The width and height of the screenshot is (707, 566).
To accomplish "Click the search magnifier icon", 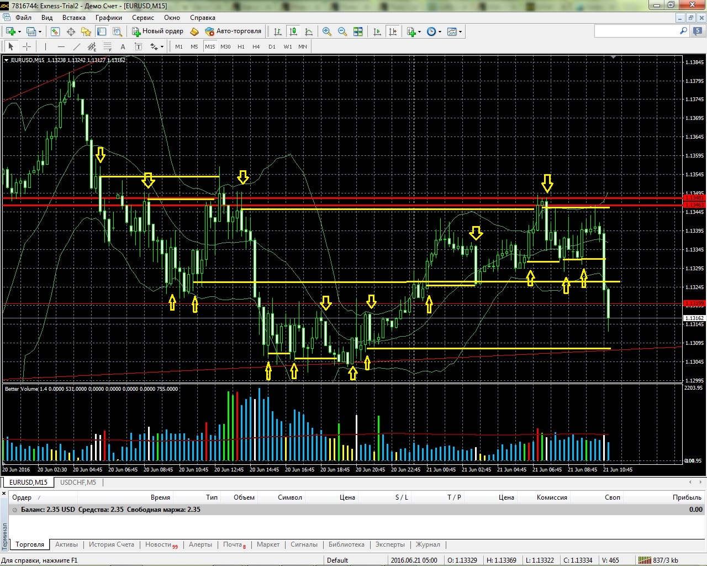I will click(683, 32).
